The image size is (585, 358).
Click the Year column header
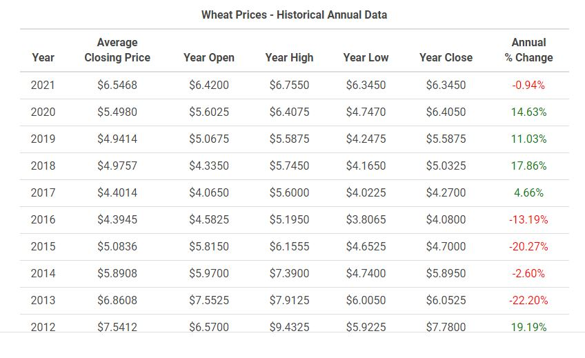(x=43, y=58)
